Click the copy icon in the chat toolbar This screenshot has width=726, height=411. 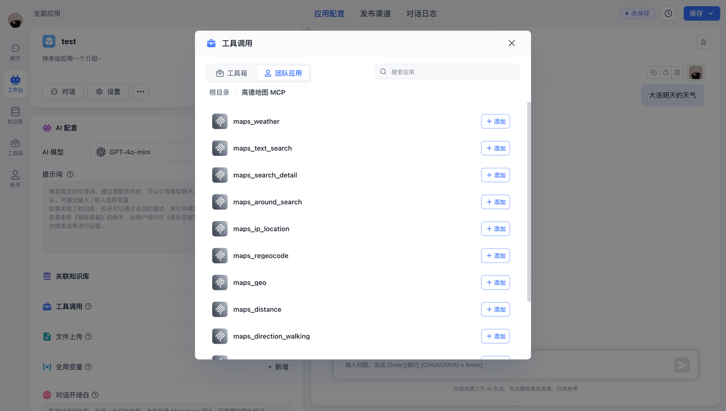[x=653, y=73]
